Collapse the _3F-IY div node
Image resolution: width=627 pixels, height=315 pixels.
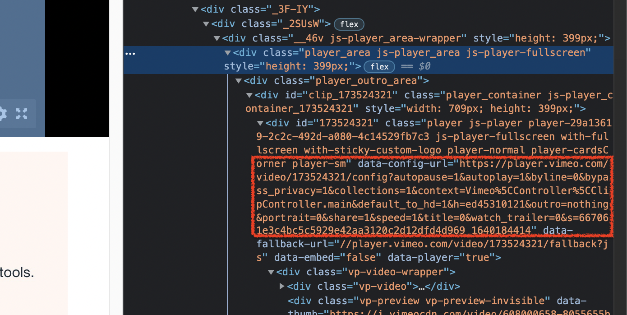(x=195, y=9)
